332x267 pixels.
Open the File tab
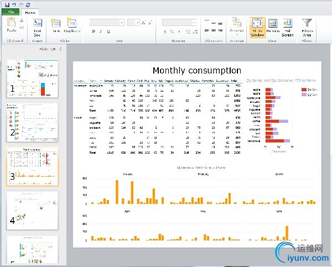(11, 12)
